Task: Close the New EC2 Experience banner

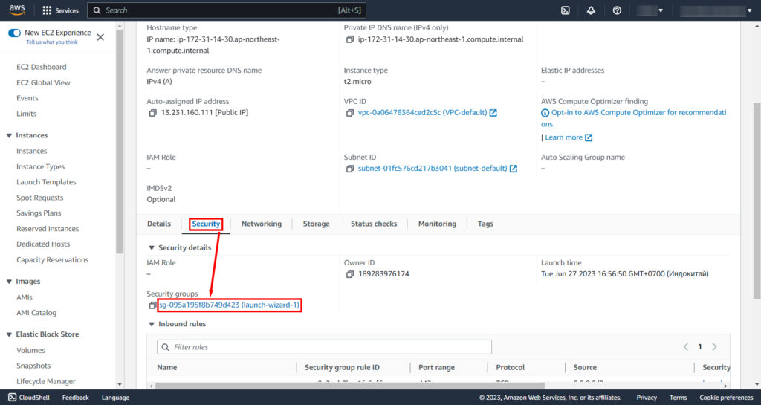Action: [100, 37]
